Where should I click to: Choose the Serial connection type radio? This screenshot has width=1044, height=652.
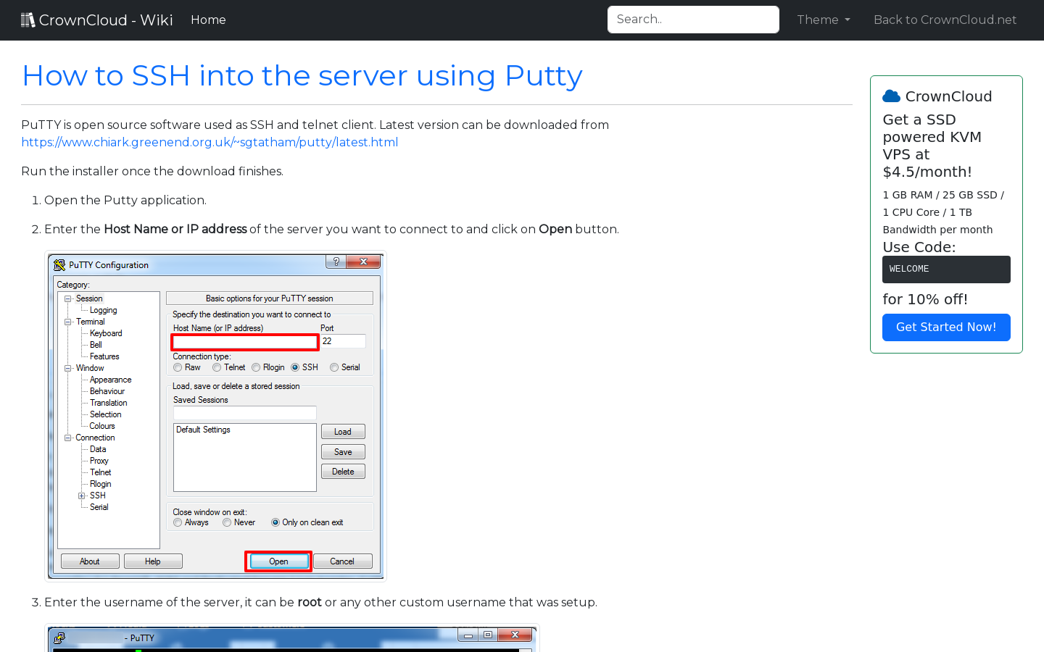pos(334,367)
